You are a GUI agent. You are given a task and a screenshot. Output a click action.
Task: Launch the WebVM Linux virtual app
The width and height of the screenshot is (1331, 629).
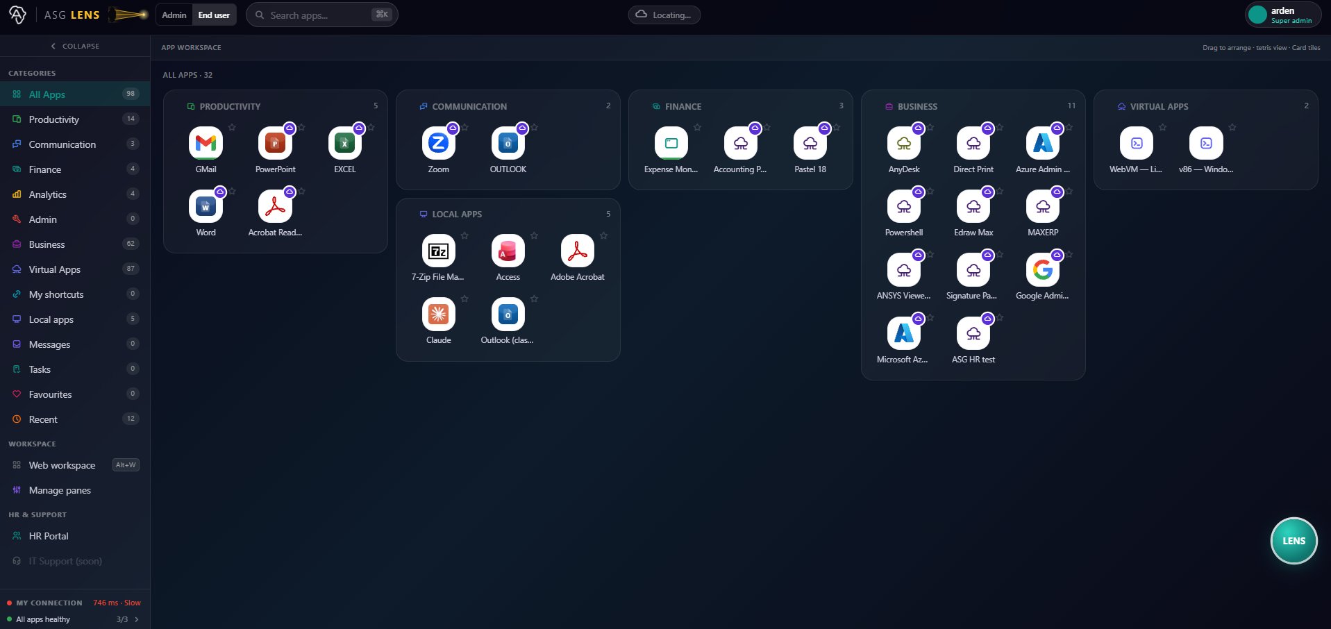[x=1136, y=143]
